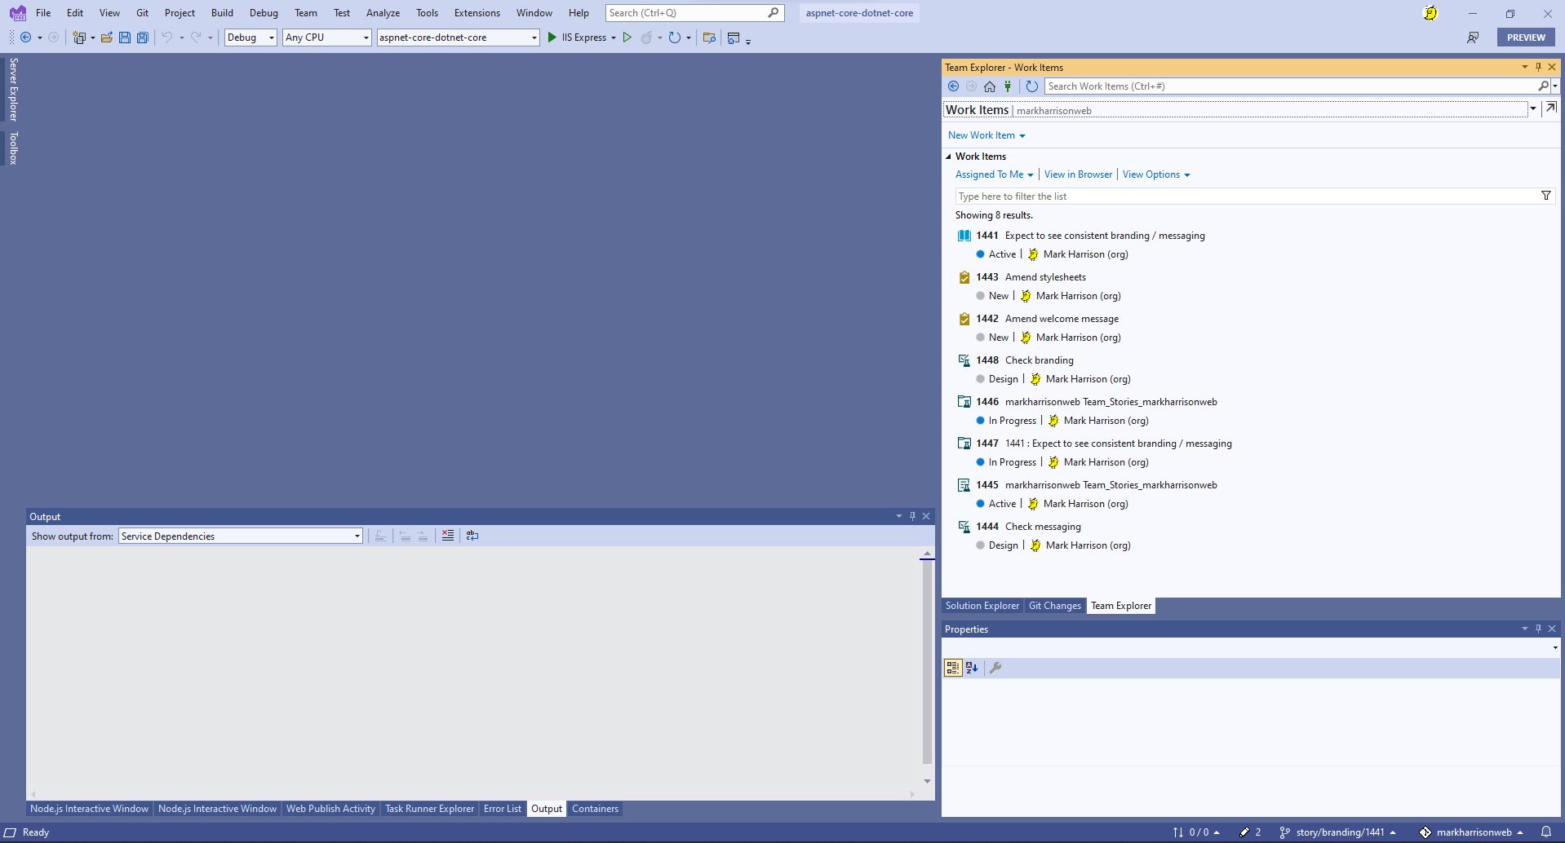The width and height of the screenshot is (1565, 843).
Task: Toggle word wrap in the Output window
Action: click(472, 536)
